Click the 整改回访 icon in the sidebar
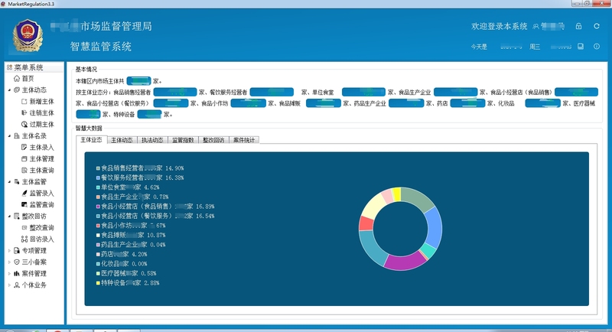 17,216
